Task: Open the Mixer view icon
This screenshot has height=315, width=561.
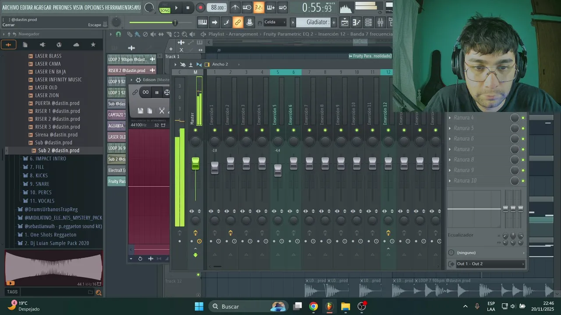Action: click(x=380, y=22)
